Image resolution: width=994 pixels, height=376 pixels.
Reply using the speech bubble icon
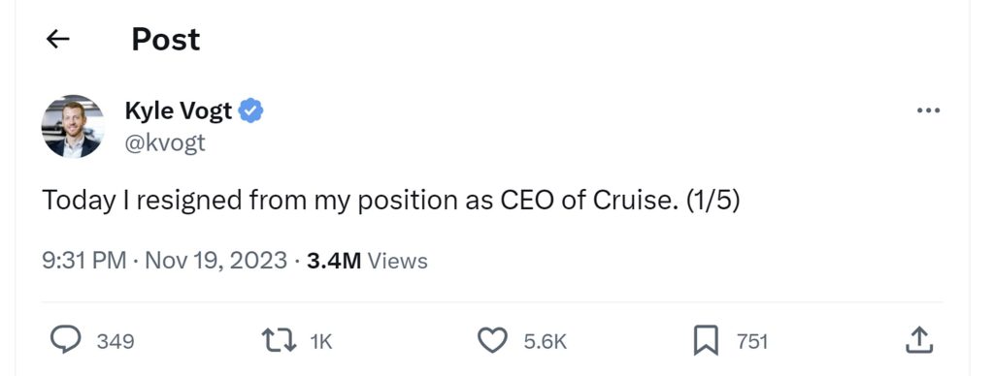pos(66,340)
